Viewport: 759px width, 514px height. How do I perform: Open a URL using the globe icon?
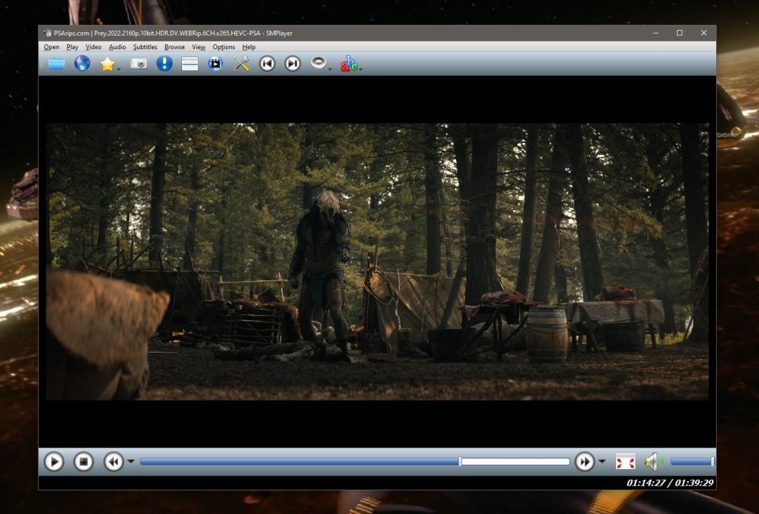[x=82, y=64]
